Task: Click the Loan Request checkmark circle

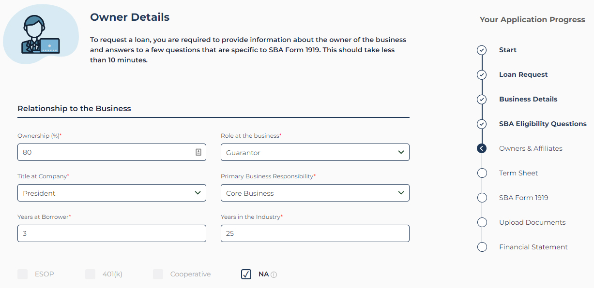Action: (482, 74)
